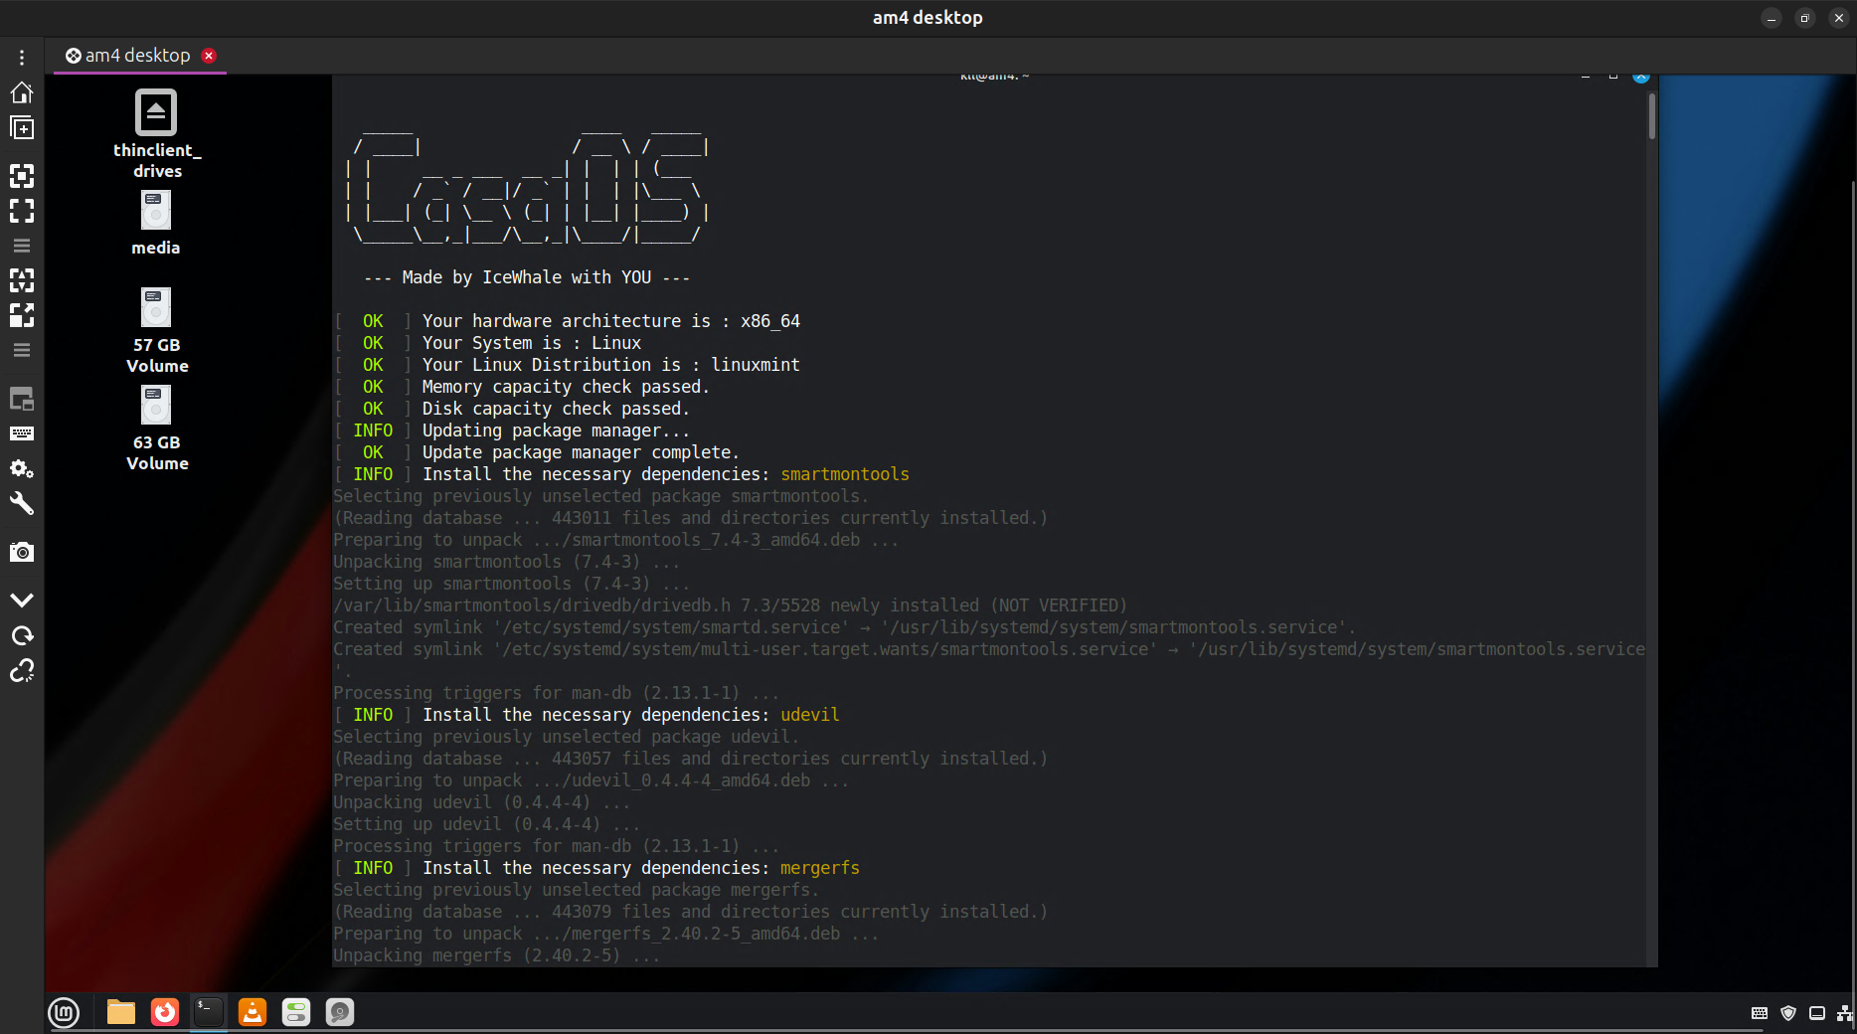Screen dimensions: 1857x1034
Task: Click the terminal vertical scrollbar
Action: click(x=1651, y=117)
